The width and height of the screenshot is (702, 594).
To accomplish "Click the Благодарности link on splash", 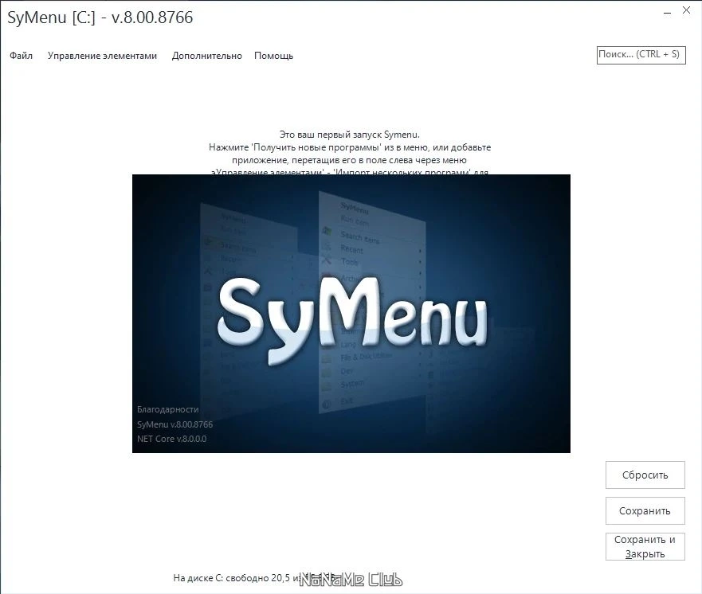I will pyautogui.click(x=168, y=409).
